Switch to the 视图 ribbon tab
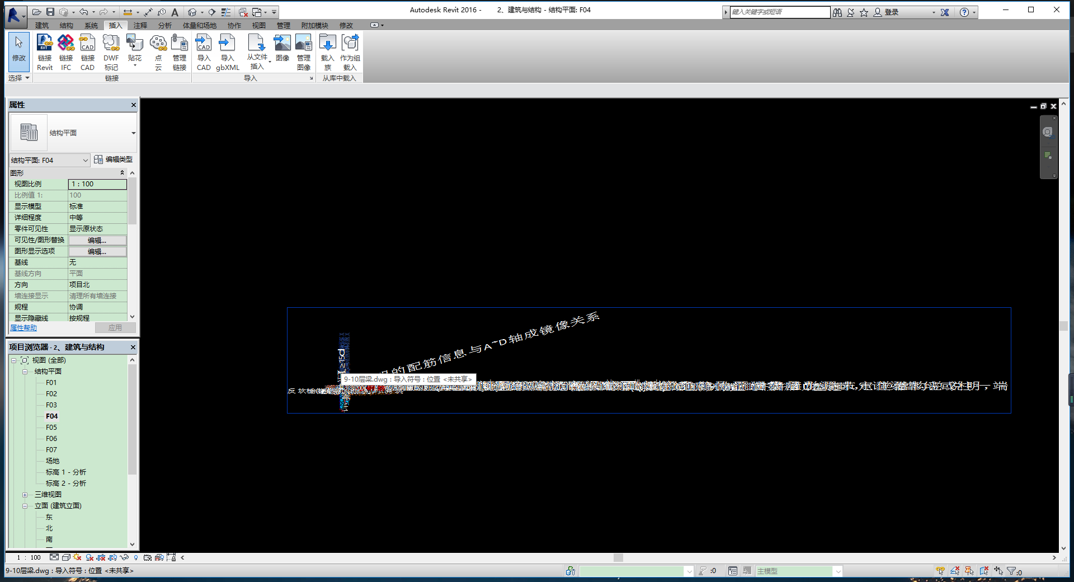 pyautogui.click(x=259, y=25)
